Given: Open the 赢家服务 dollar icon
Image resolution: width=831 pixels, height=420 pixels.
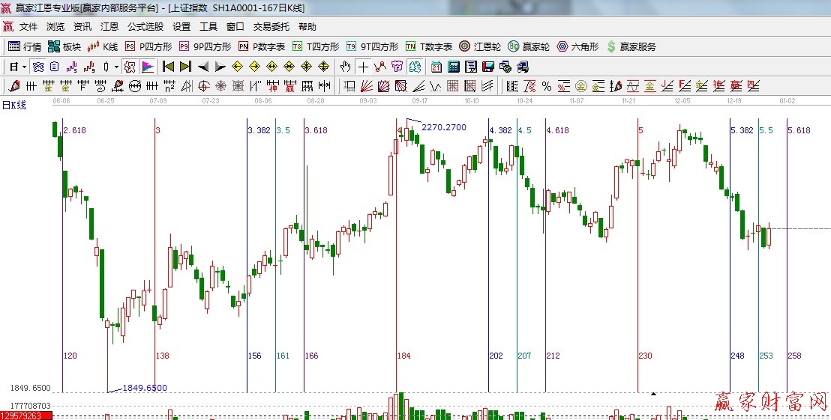Looking at the screenshot, I should click(631, 46).
